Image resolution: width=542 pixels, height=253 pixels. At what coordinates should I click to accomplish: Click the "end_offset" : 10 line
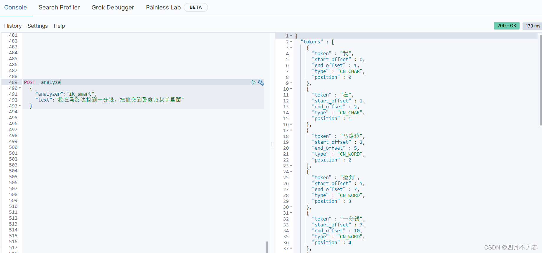pos(337,231)
